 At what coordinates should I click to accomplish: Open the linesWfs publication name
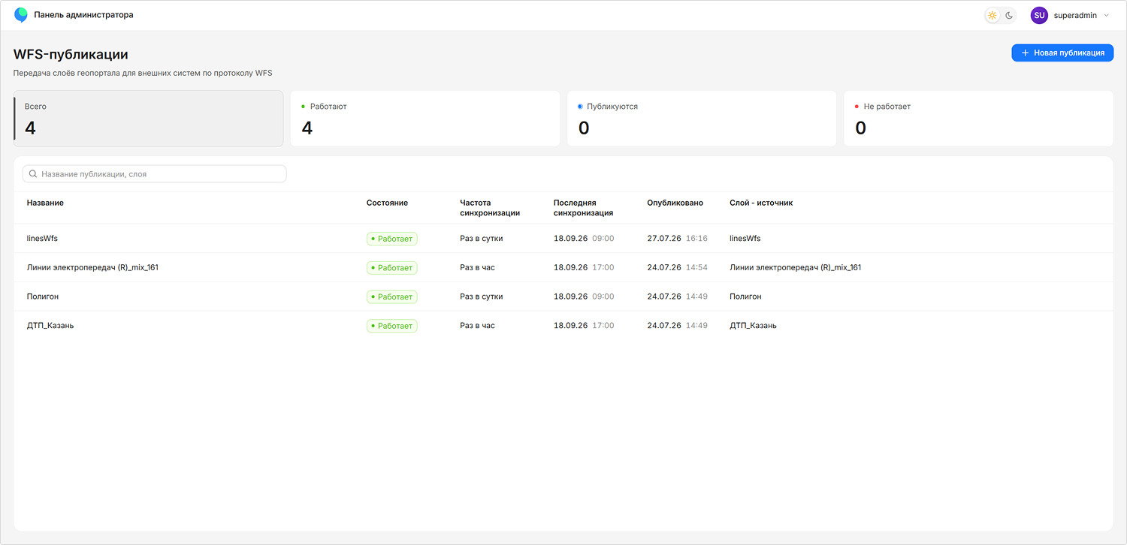coord(42,238)
